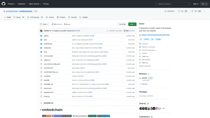
Task: Click the search or jump to field
Action: click(x=173, y=4)
